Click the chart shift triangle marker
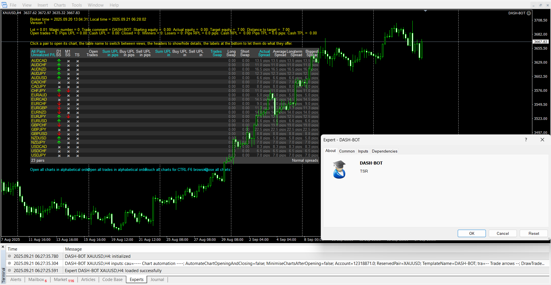The width and height of the screenshot is (551, 285). tap(425, 11)
